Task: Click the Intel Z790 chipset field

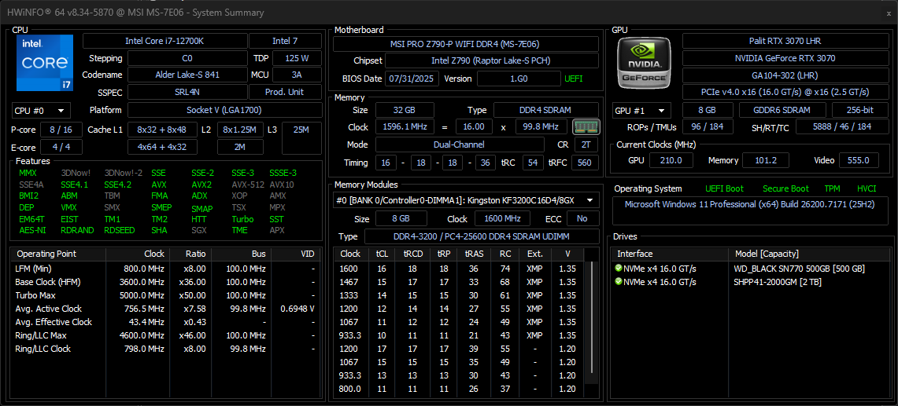Action: (491, 60)
